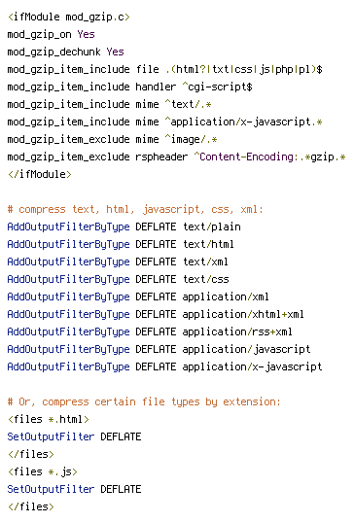Screen dimensions: 354x523
Task: Click AddOutputFilterByType on the text/plain line
Action: [x=68, y=227]
